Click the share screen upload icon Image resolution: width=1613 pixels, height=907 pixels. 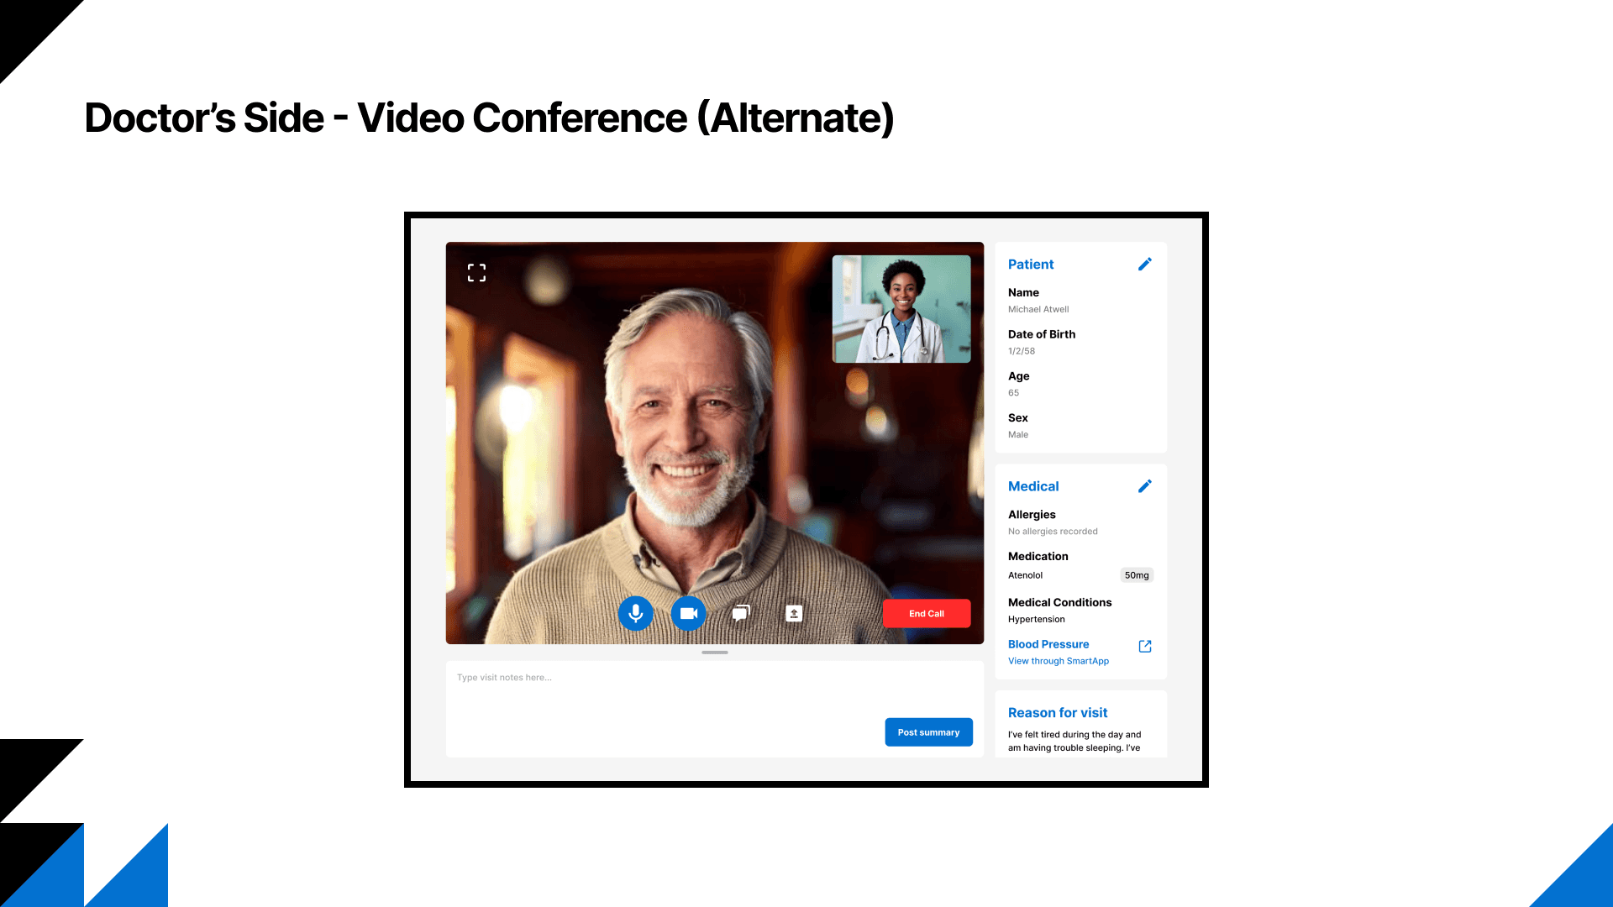[x=794, y=614]
